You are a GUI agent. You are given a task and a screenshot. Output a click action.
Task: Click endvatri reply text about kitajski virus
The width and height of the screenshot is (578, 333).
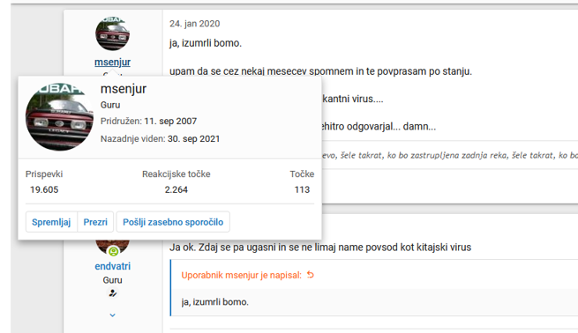pyautogui.click(x=320, y=247)
